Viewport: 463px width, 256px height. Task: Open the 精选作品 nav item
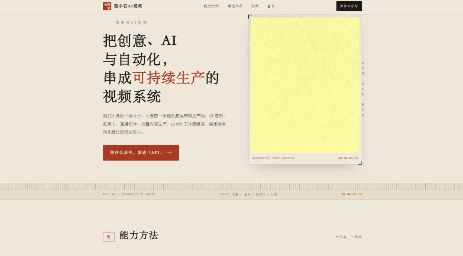[235, 6]
